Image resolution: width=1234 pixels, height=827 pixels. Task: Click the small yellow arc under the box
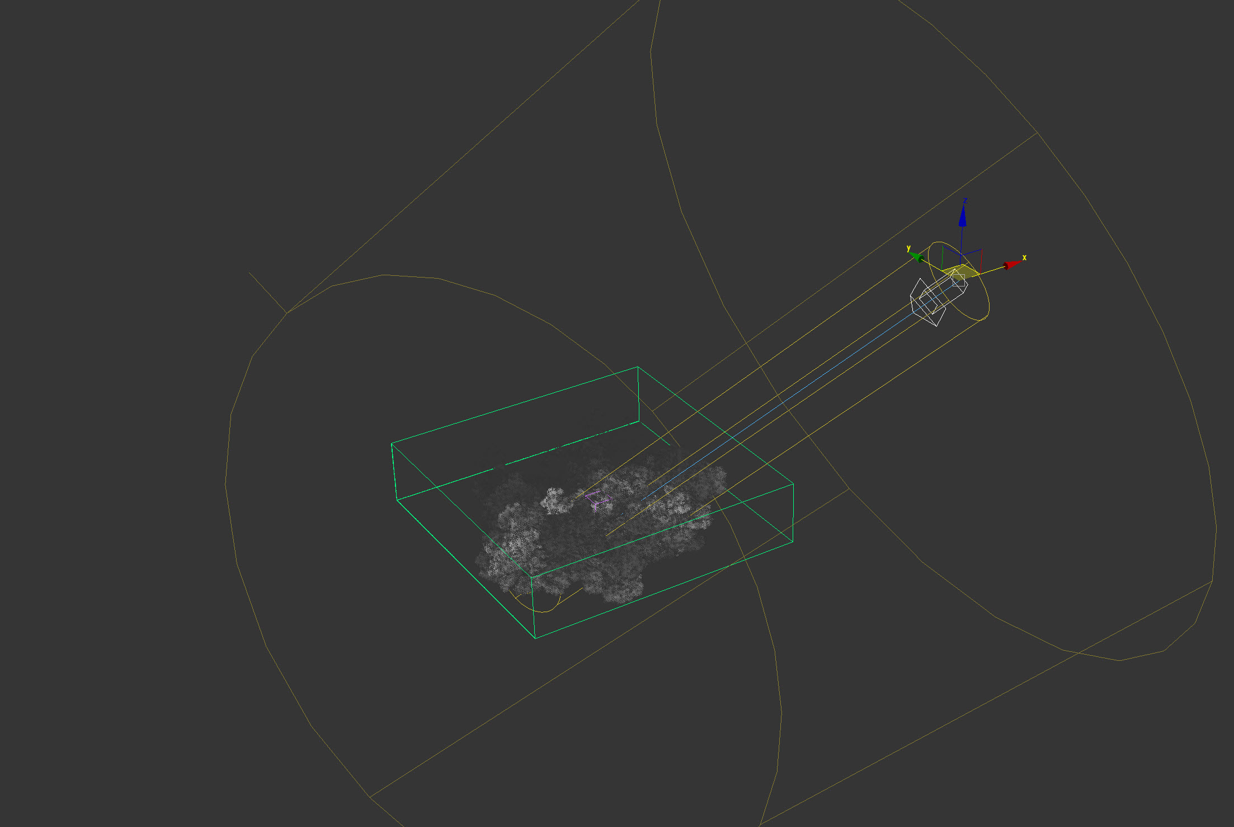[543, 611]
